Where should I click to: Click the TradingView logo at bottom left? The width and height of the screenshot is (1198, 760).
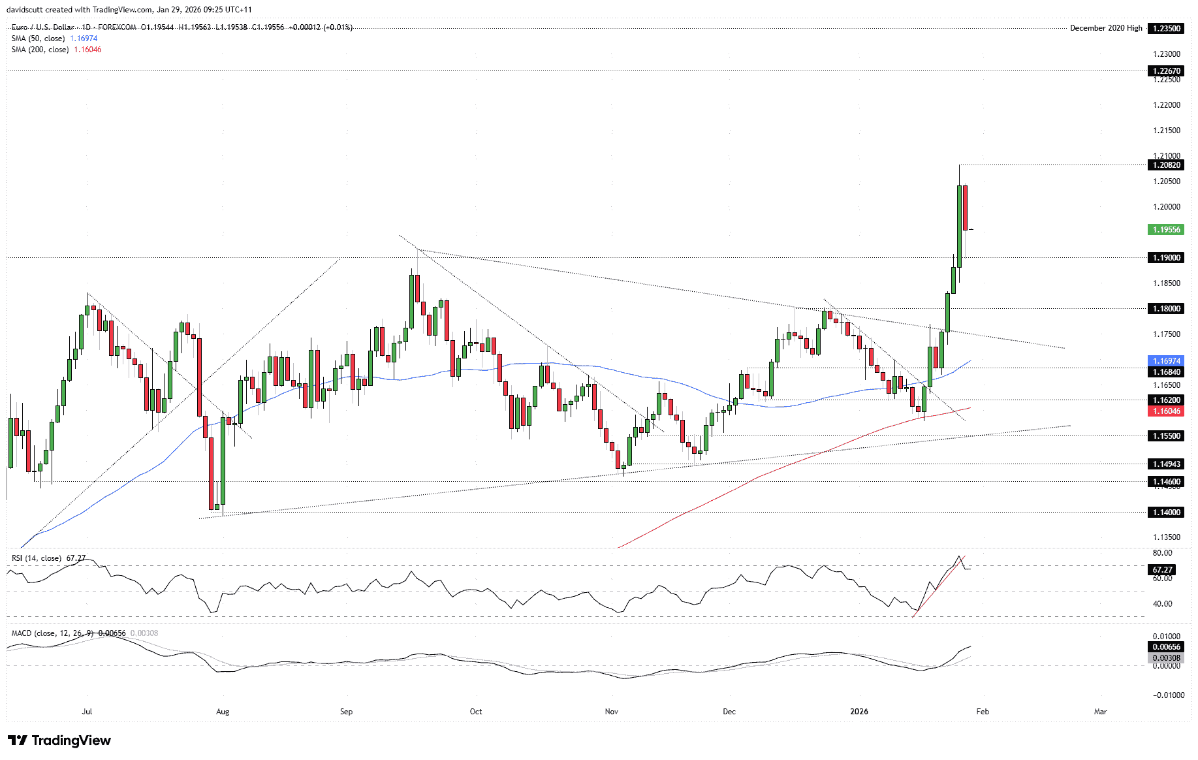59,740
